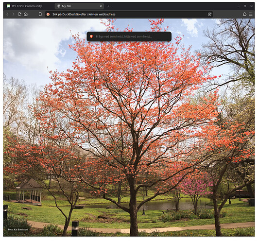Close the browser window
Image resolution: width=258 pixels, height=243 pixels.
pyautogui.click(x=251, y=6)
